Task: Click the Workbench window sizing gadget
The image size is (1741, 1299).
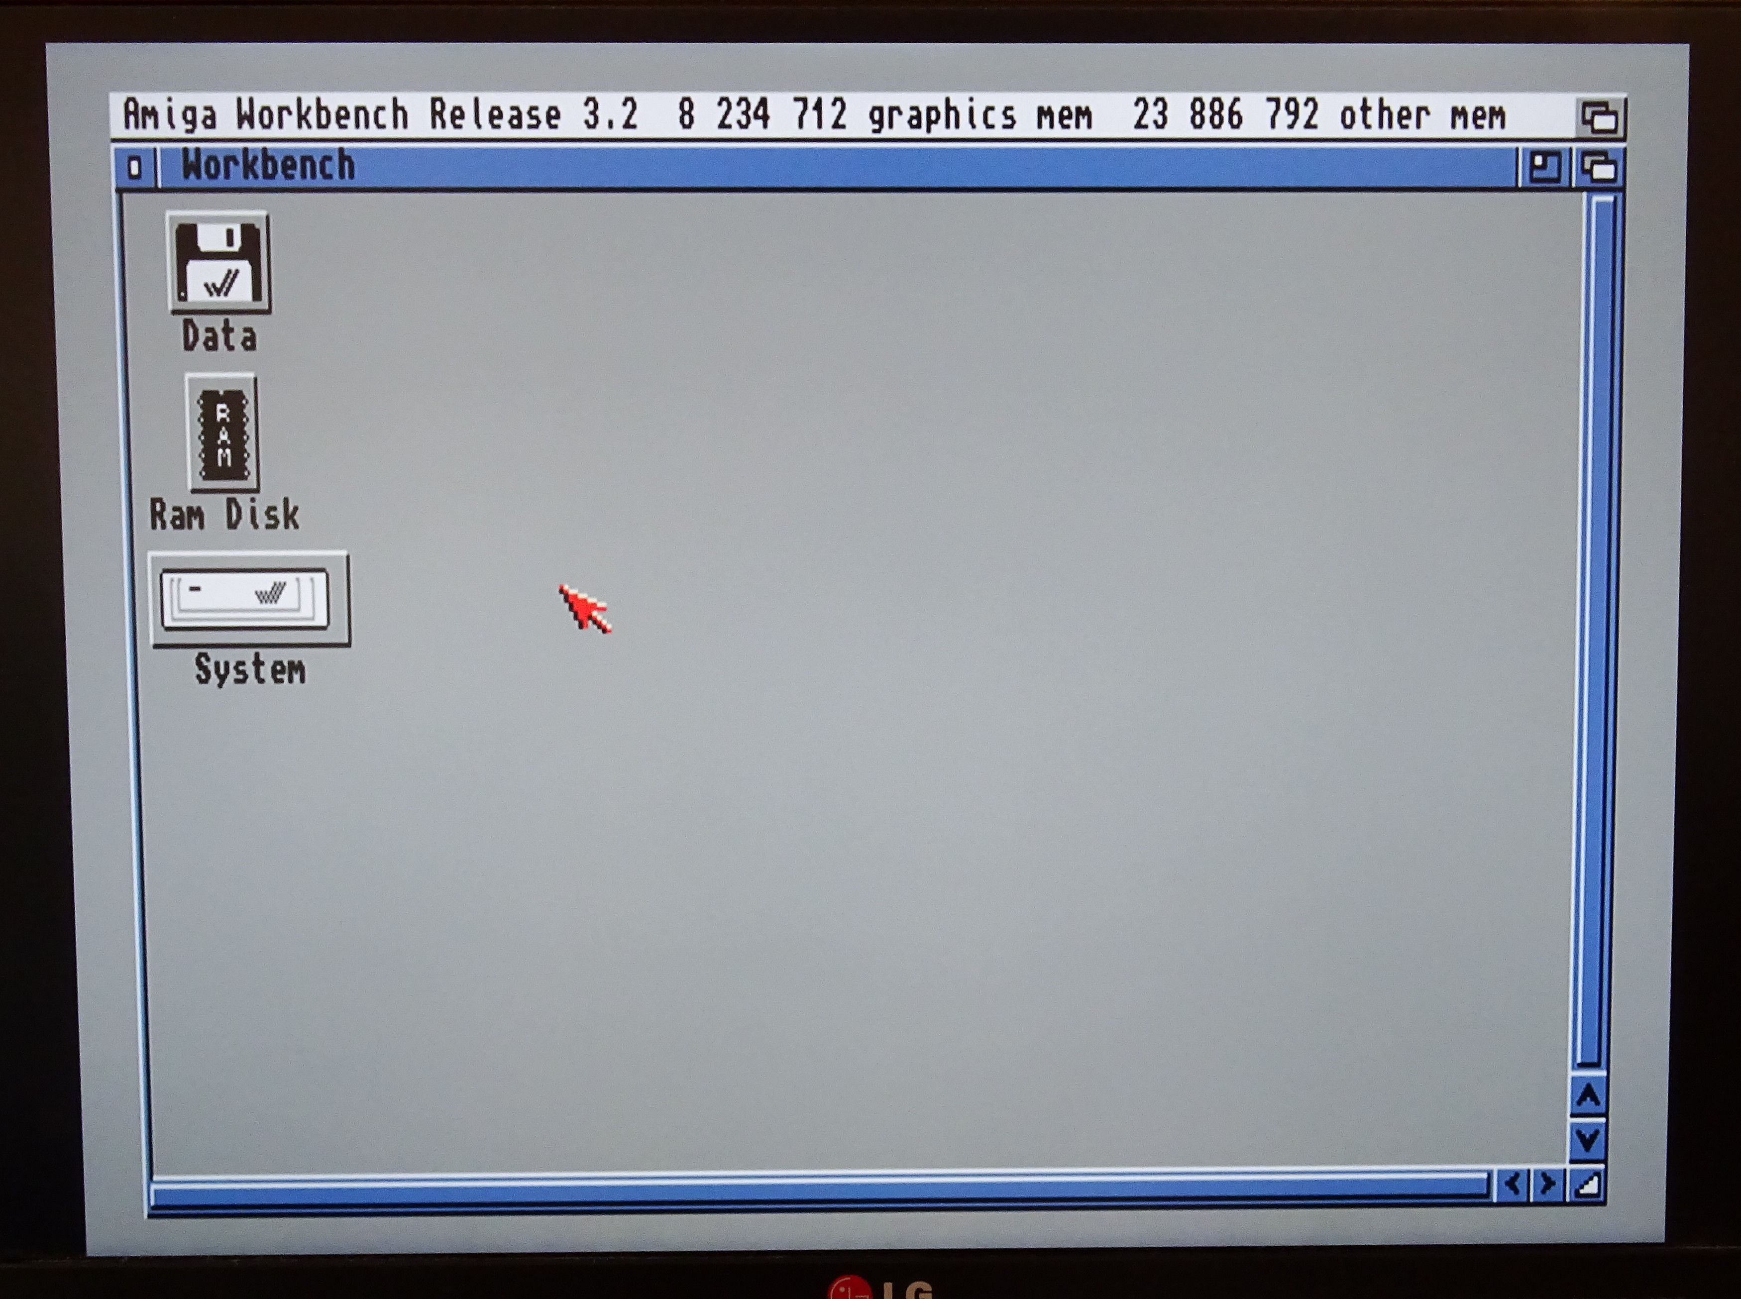Action: click(x=1588, y=1184)
